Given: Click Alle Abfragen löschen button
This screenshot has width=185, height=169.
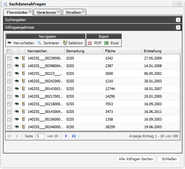Looking at the screenshot, I should pyautogui.click(x=136, y=159).
